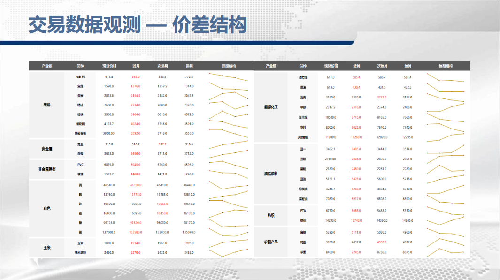This screenshot has width=500, height=280.
Task: Click the 137000.0 spot price cell
Action: point(109,232)
